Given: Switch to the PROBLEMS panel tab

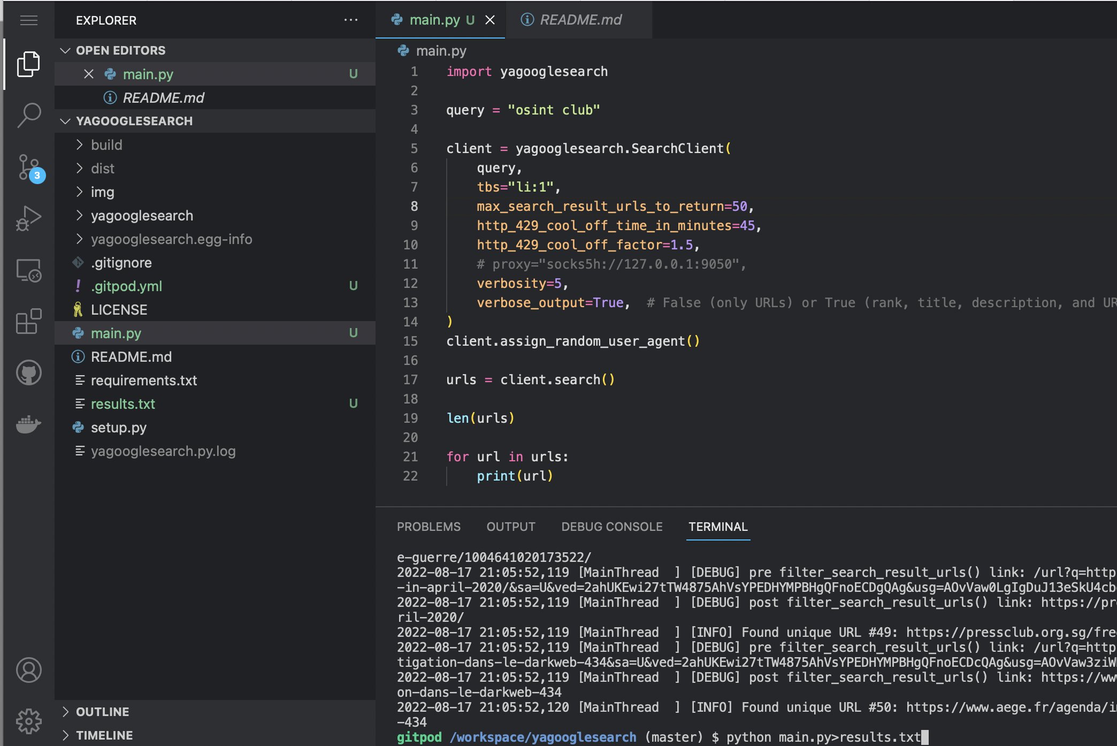Looking at the screenshot, I should click(x=429, y=527).
